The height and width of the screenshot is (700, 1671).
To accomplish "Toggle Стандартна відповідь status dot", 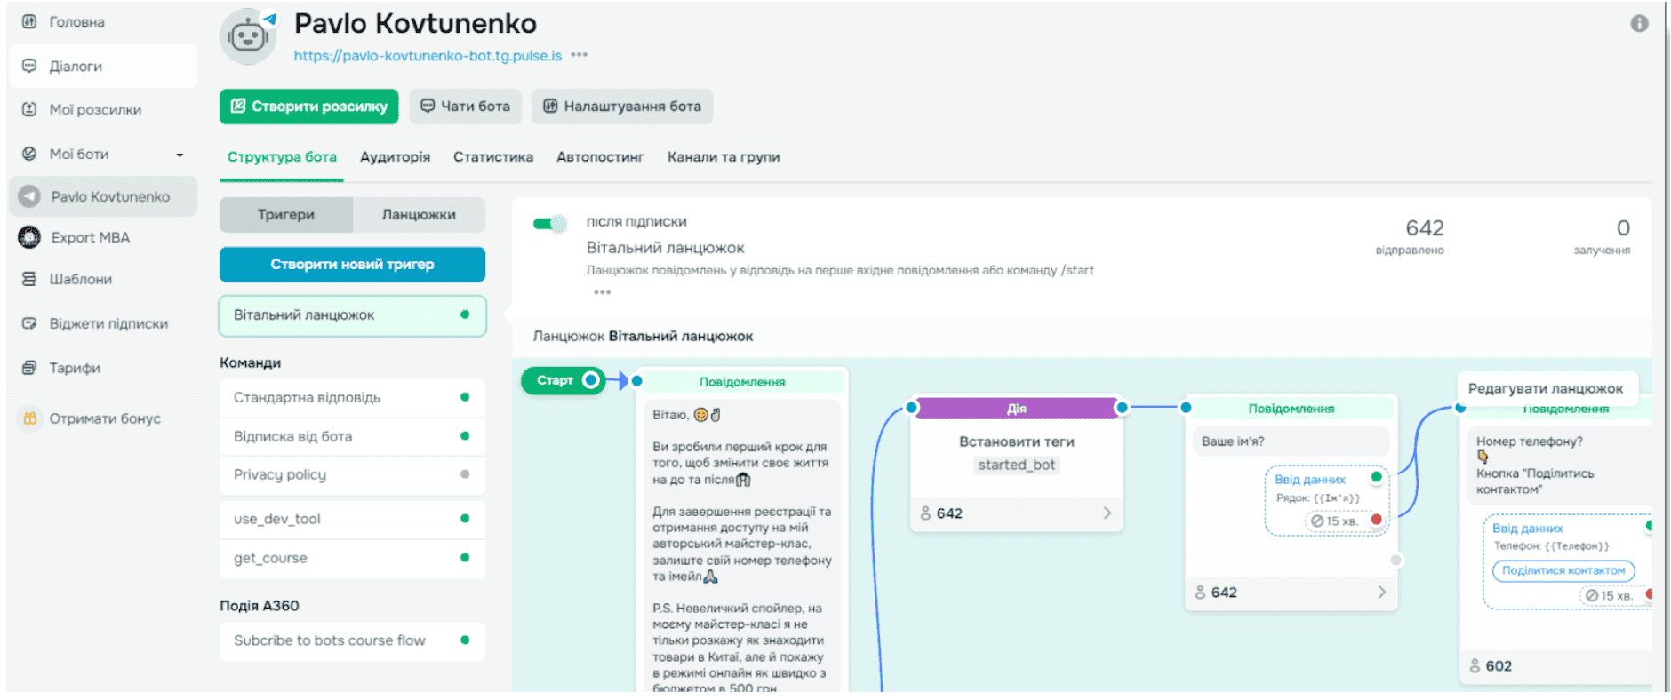I will click(x=465, y=397).
